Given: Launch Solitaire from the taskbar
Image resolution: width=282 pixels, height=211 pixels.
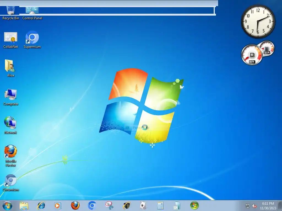Looking at the screenshot, I should click(143, 206).
